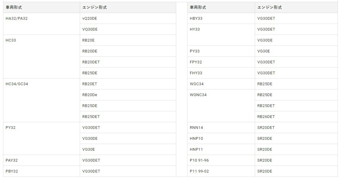Select the WGNC34 vehicle model cell

pos(198,95)
